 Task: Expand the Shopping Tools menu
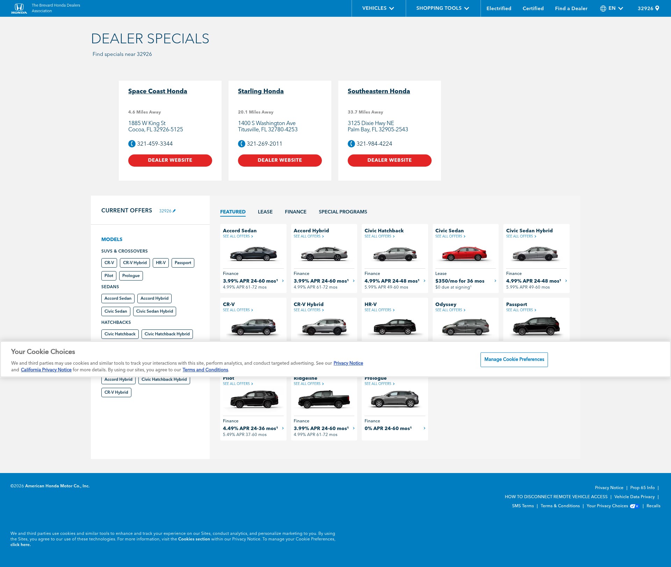tap(443, 8)
